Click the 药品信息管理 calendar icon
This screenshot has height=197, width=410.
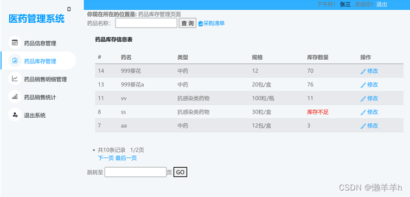coord(15,43)
